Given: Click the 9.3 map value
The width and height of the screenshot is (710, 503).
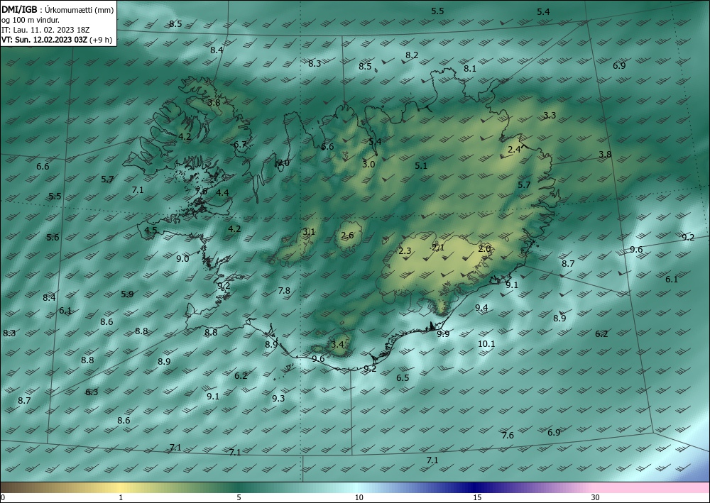Looking at the screenshot, I should pyautogui.click(x=278, y=399).
